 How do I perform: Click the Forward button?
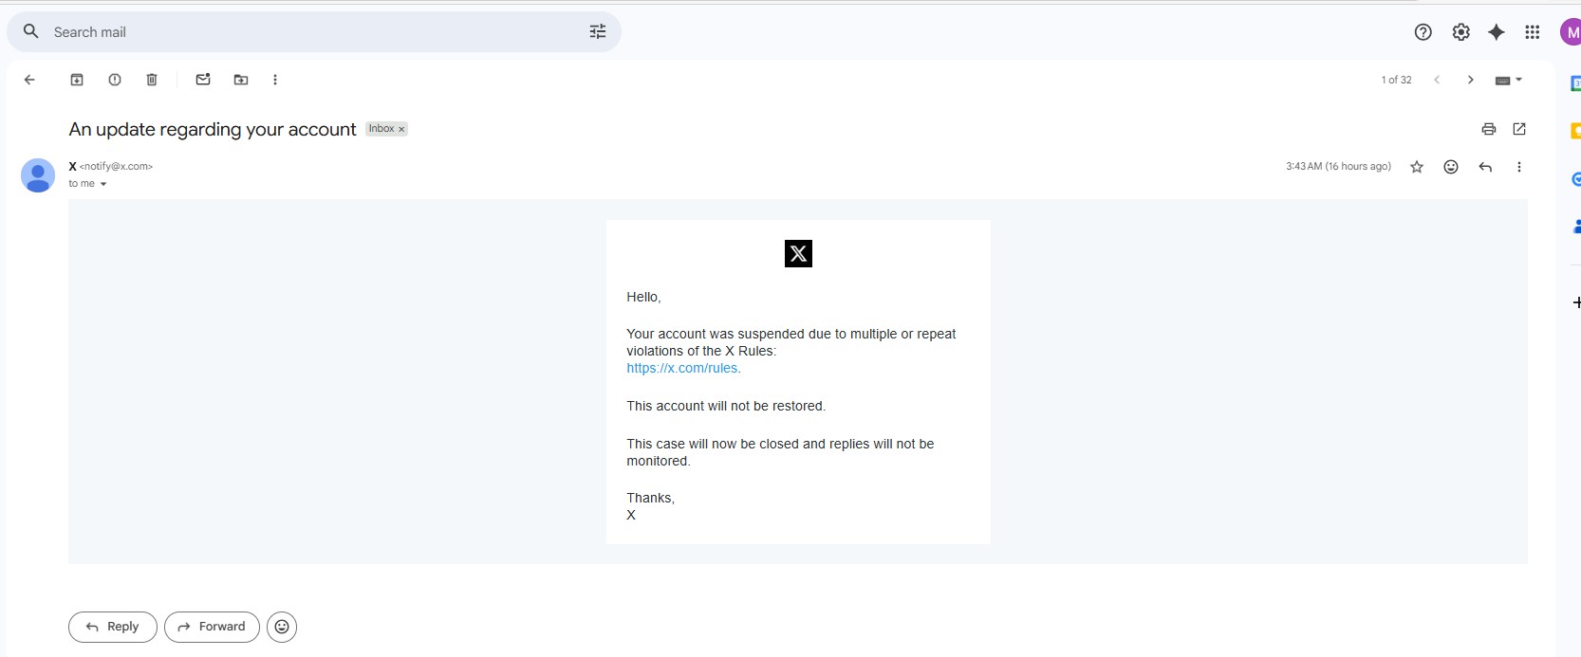tap(212, 627)
